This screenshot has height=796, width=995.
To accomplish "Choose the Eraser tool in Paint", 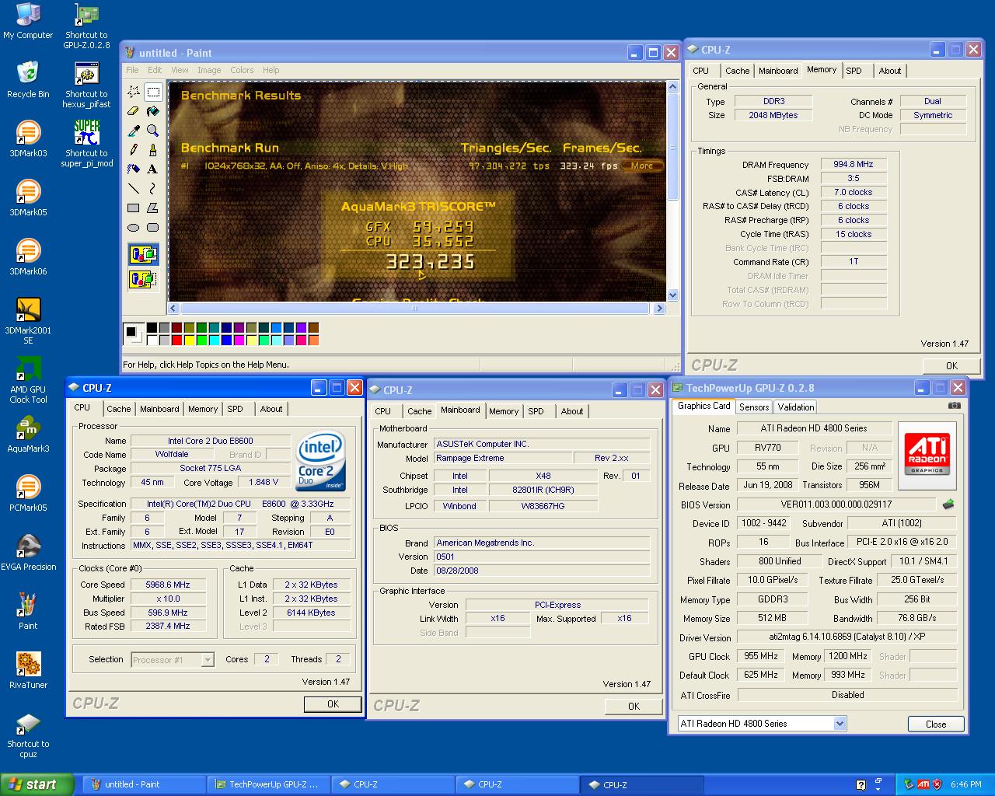I will click(134, 111).
